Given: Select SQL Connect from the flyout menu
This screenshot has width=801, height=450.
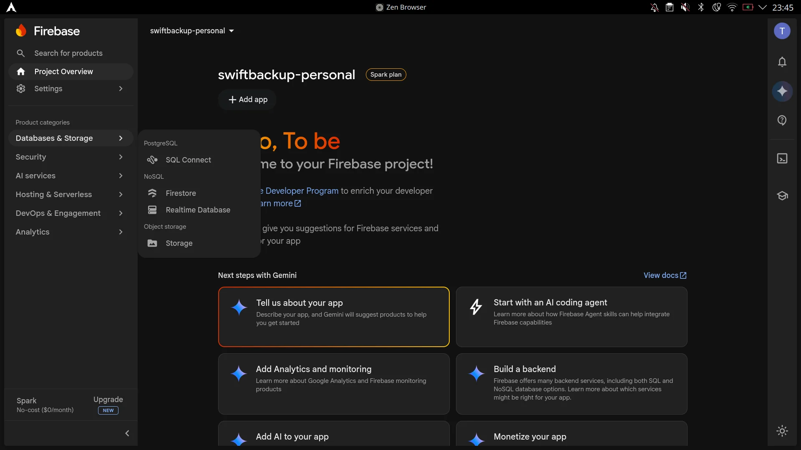Looking at the screenshot, I should tap(199, 160).
